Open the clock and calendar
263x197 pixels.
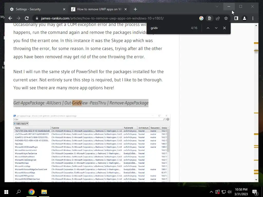[241, 192]
